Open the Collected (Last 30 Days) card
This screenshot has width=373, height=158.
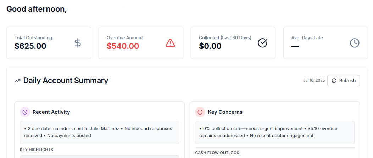[x=233, y=43]
